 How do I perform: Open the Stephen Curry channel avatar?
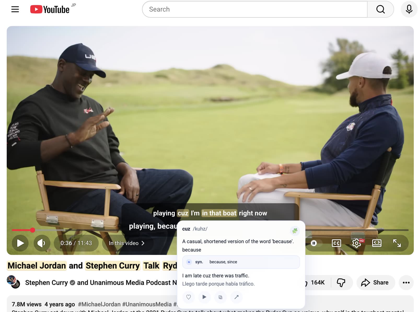click(x=13, y=282)
